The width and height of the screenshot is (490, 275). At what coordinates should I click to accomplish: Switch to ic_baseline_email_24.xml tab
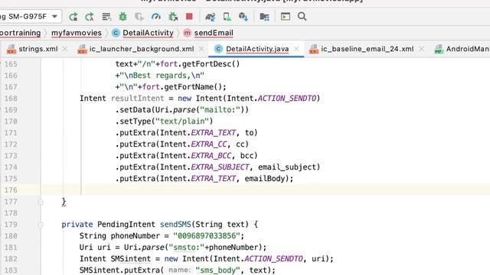367,49
